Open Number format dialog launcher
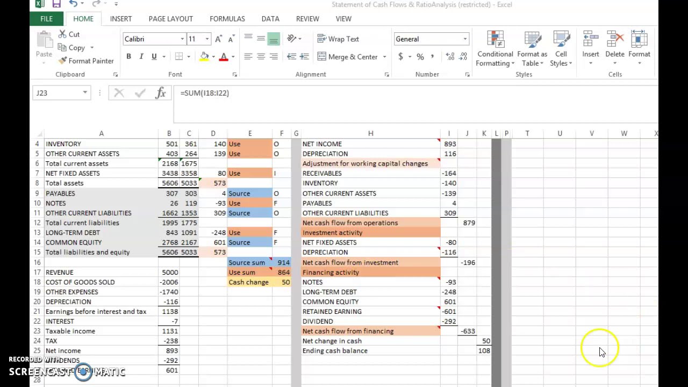The width and height of the screenshot is (688, 387). pyautogui.click(x=467, y=75)
